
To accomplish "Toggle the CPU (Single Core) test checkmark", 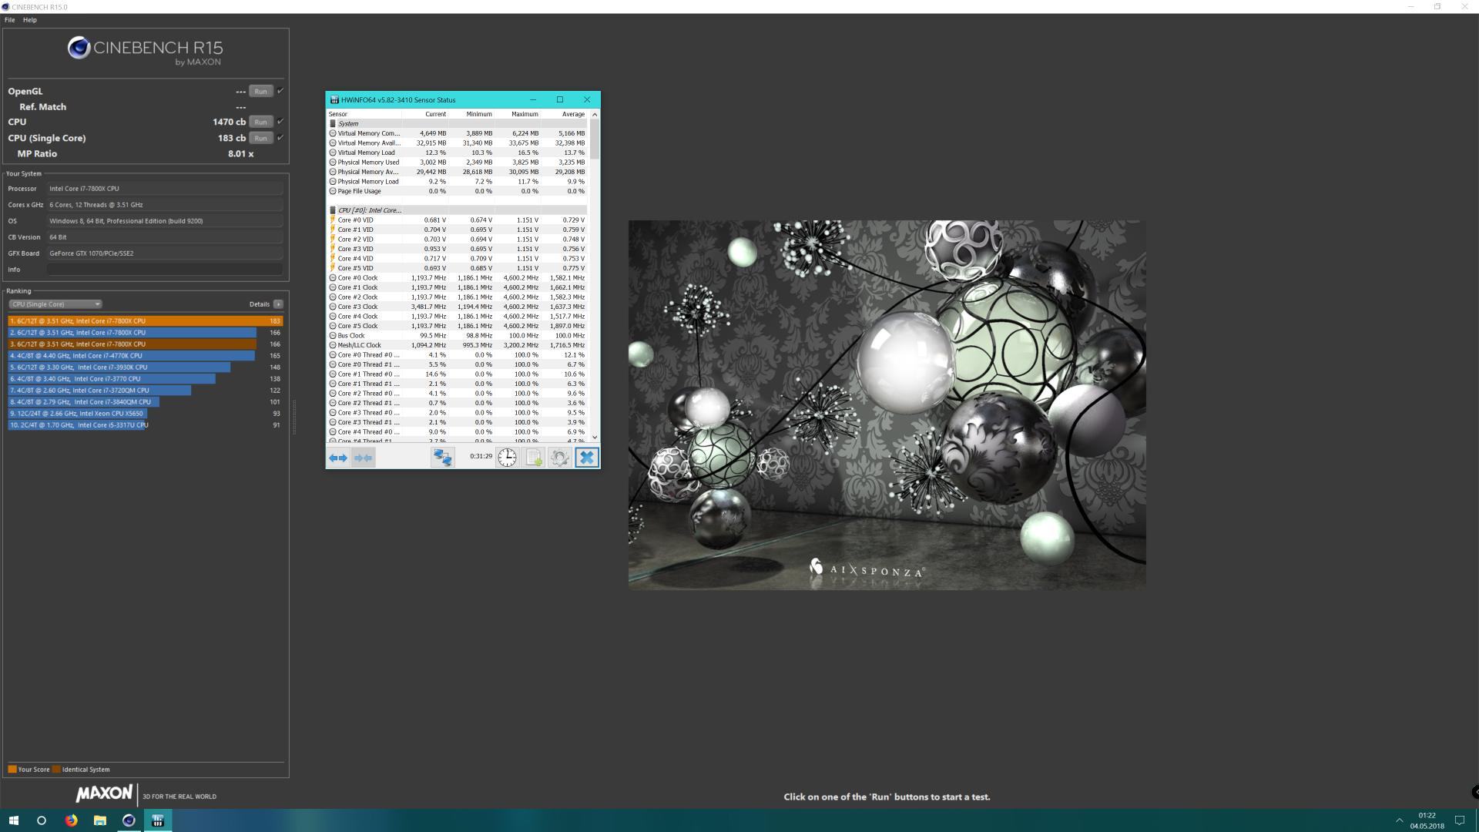I will click(x=280, y=138).
